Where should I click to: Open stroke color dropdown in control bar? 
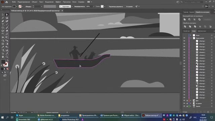tap(23, 6)
